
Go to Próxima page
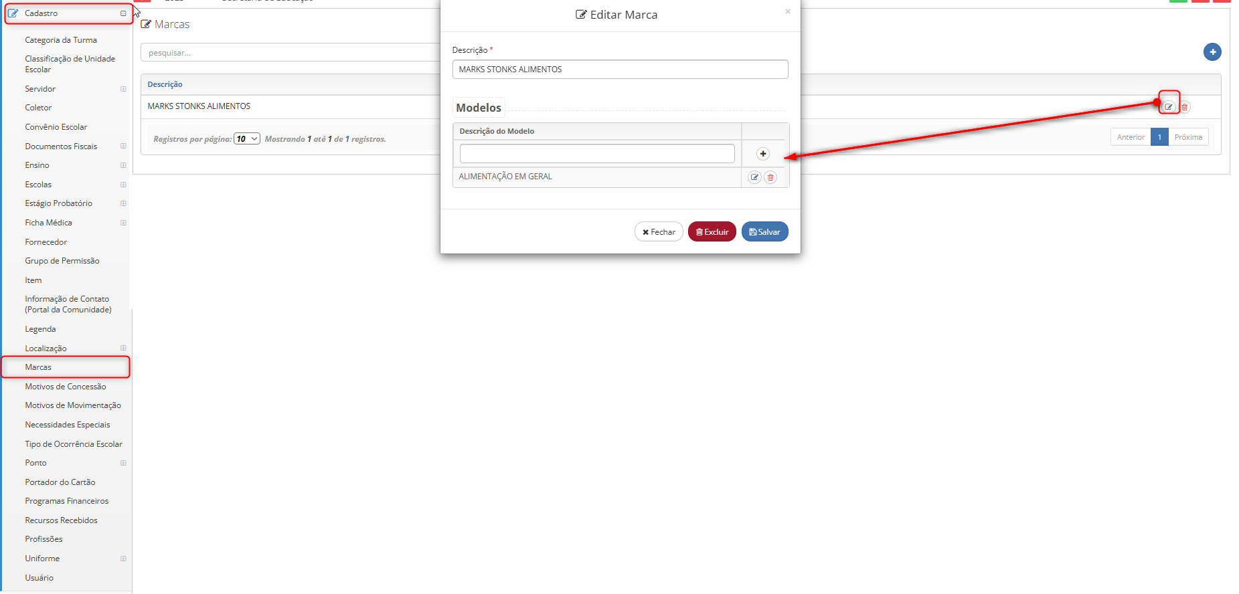click(1188, 137)
